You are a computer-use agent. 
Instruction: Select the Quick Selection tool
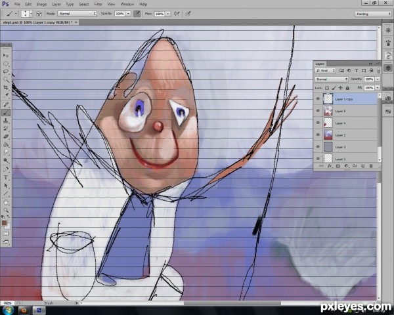click(5, 79)
